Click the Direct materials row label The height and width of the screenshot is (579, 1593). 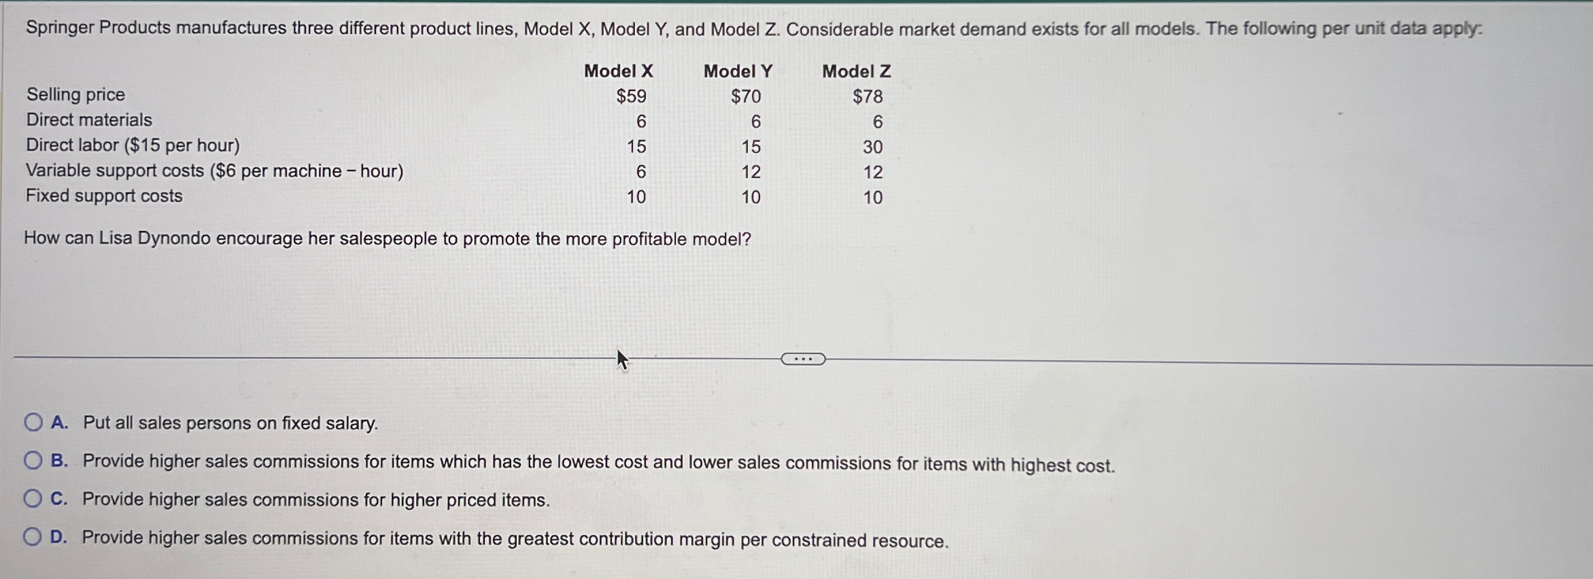(x=88, y=120)
